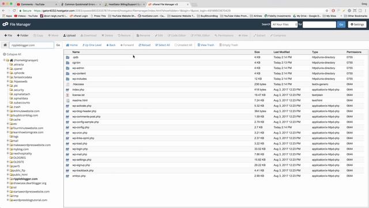369x208 pixels.
Task: Sort files by Name column header
Action: (x=76, y=52)
